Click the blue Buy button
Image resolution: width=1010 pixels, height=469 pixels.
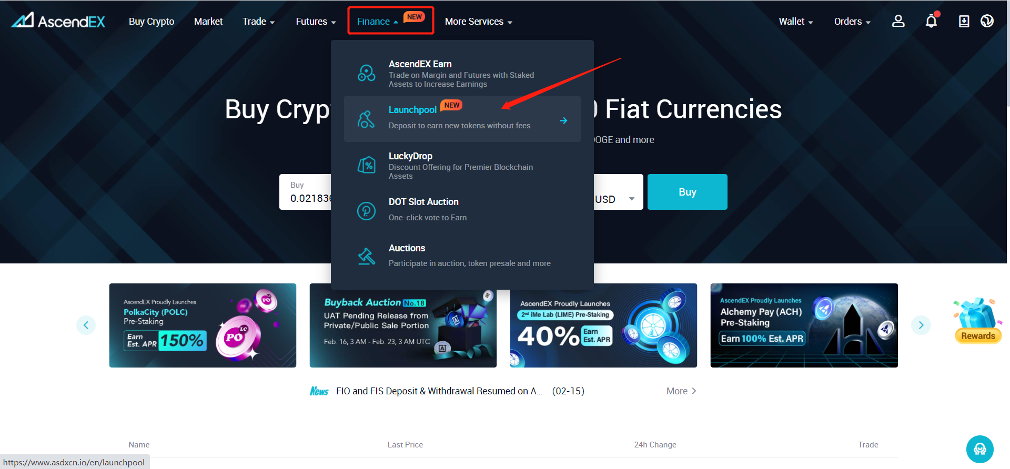point(688,192)
